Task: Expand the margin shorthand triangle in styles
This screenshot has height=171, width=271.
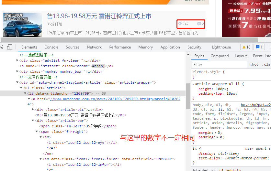Action: (x=215, y=133)
